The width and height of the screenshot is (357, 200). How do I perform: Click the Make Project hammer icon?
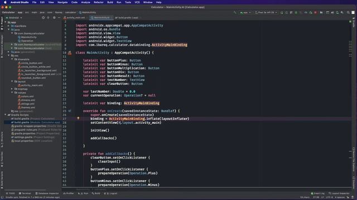coord(235,12)
